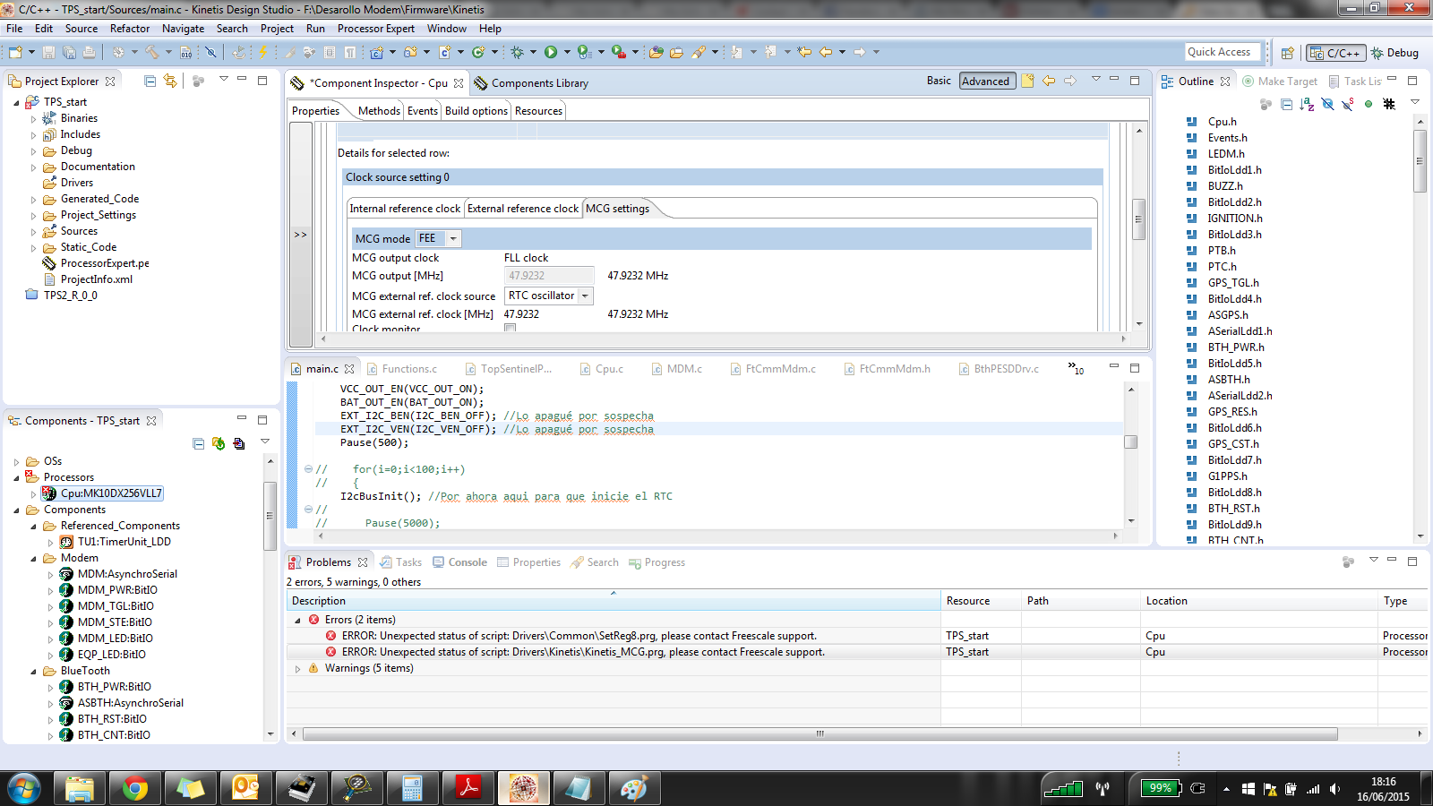Click the Back arrow in Component Inspector
Image resolution: width=1433 pixels, height=806 pixels.
(x=1049, y=81)
